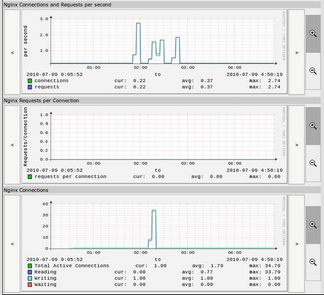Click the 2010-07-09 4:50:19 end time in top graph
The width and height of the screenshot is (324, 295).
254,74
